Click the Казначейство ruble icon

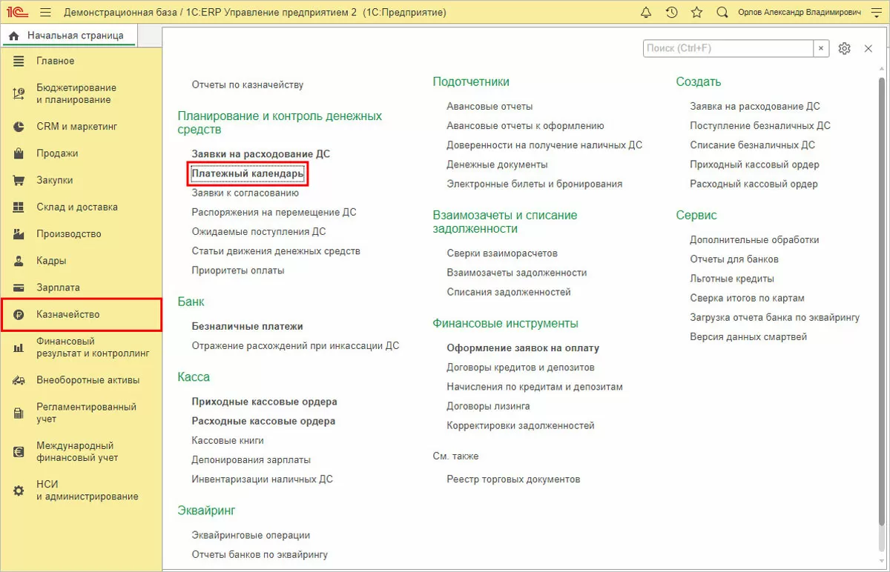pyautogui.click(x=20, y=314)
